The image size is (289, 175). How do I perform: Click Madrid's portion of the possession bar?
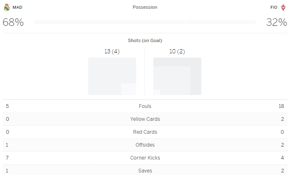(109, 22)
